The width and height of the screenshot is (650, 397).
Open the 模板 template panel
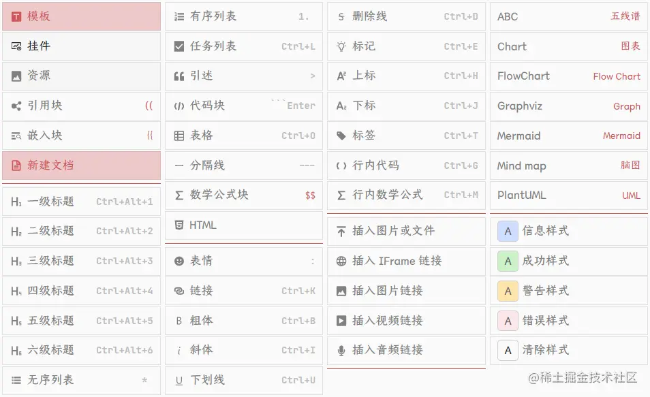[81, 16]
